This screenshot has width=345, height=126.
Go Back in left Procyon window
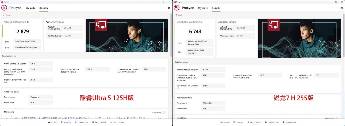6,15
